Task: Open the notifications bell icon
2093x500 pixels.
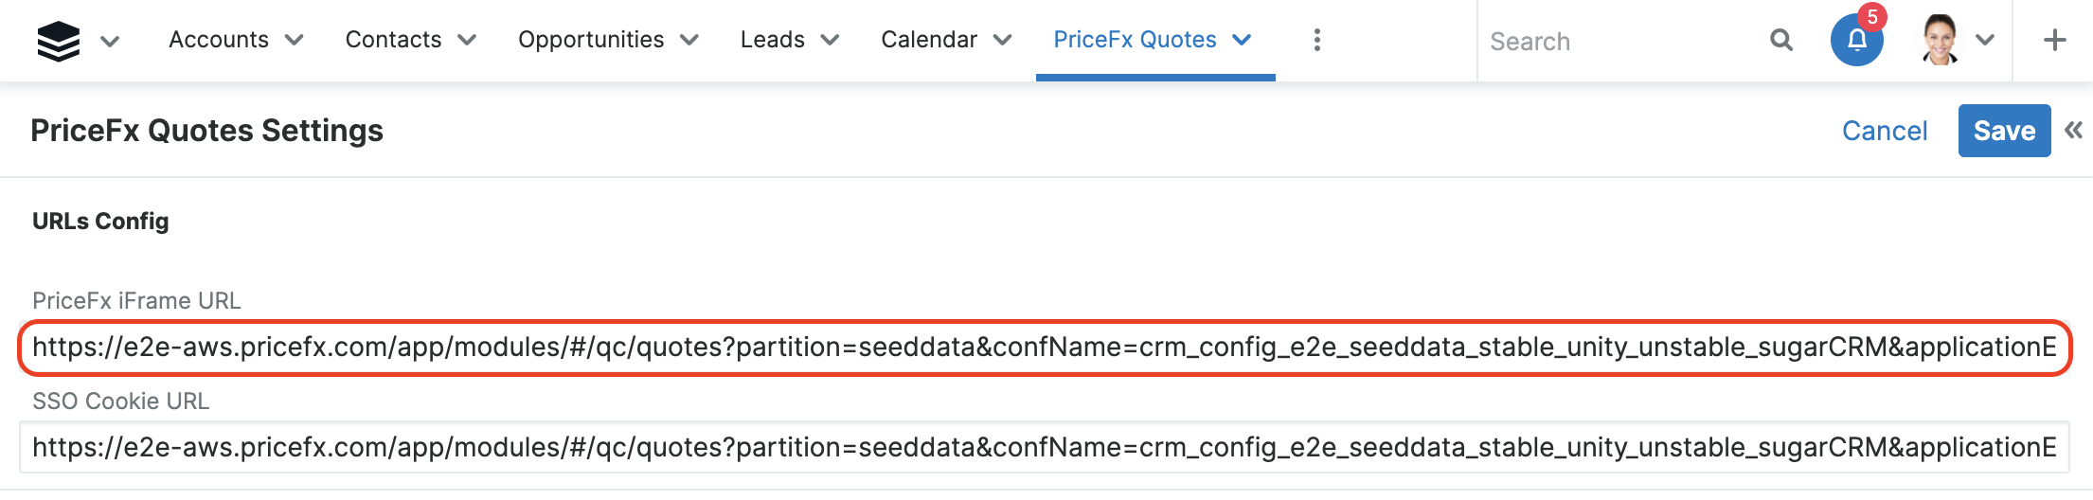Action: click(1856, 41)
